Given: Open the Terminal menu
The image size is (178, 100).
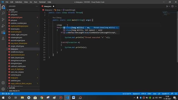Looking at the screenshot, I should click(42, 2).
